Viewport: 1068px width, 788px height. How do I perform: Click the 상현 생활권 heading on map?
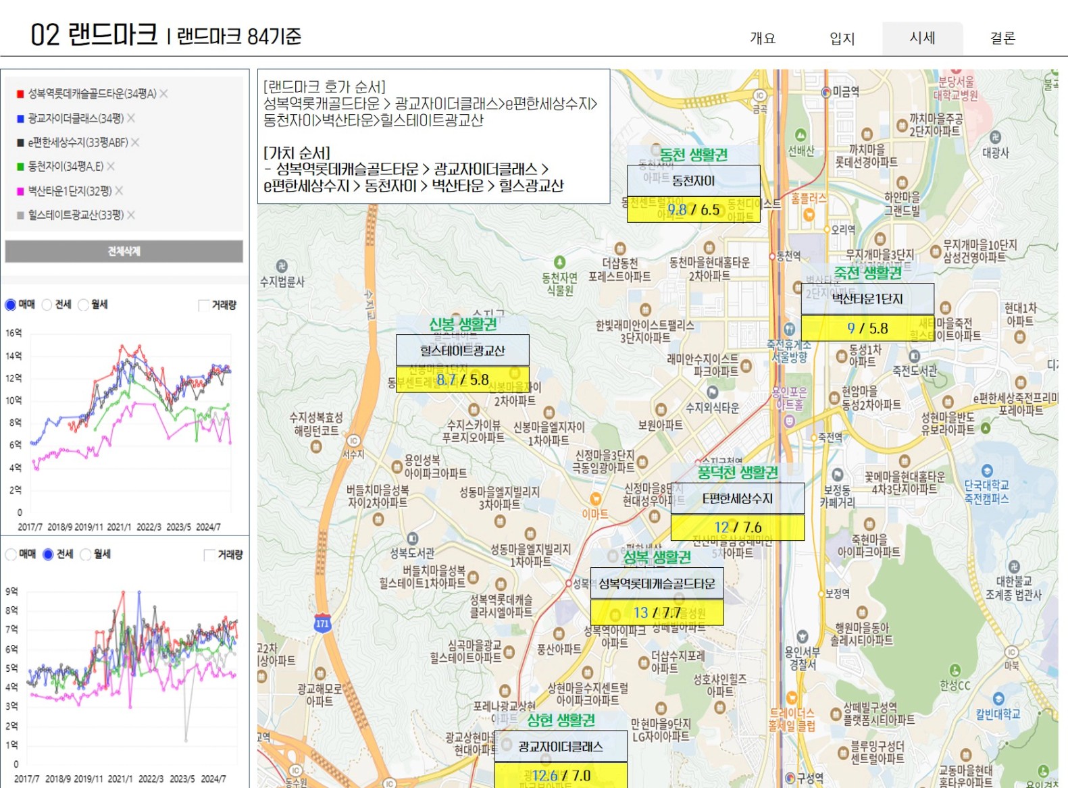click(561, 720)
